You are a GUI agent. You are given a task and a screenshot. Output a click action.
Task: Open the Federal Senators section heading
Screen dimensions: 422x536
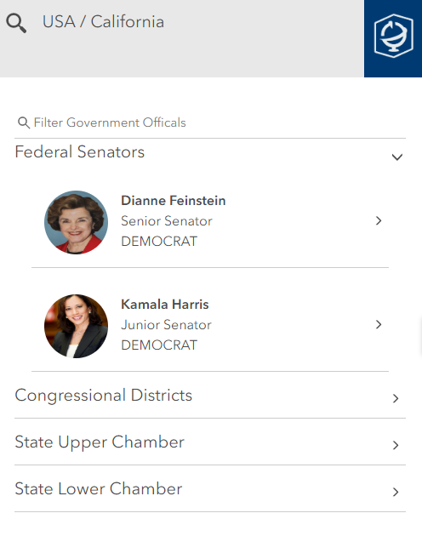tap(80, 151)
